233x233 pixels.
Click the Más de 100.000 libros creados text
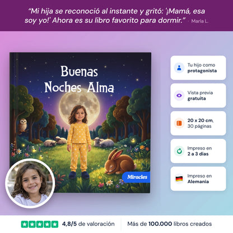(170, 224)
